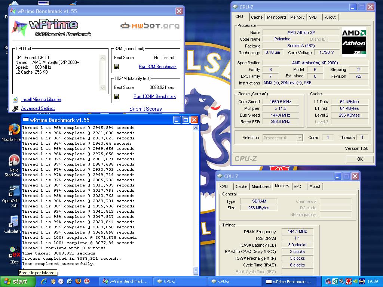The image size is (383, 287).
Task: Open Advanced Settings link
Action: point(38,108)
